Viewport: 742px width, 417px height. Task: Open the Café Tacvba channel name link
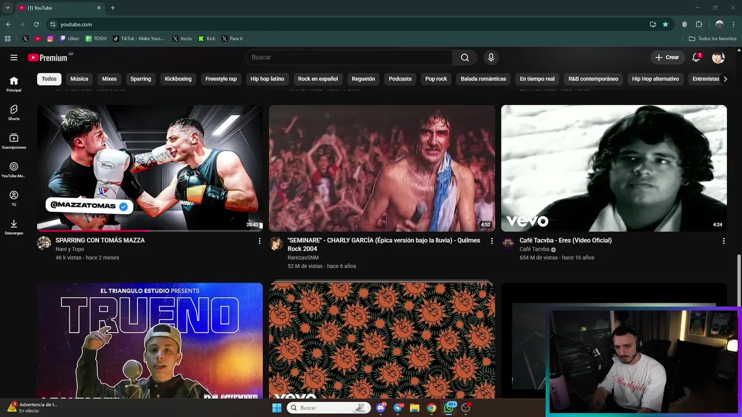(x=534, y=249)
